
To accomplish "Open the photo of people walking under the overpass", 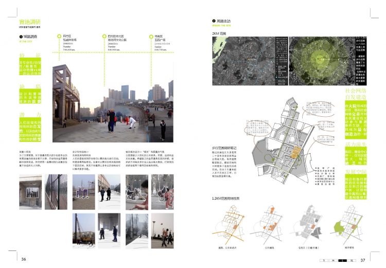I will click(109, 231).
